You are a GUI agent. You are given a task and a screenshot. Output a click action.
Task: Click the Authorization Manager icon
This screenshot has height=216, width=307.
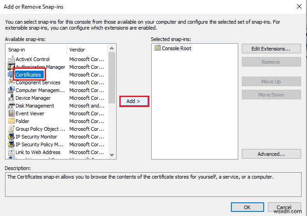point(11,67)
